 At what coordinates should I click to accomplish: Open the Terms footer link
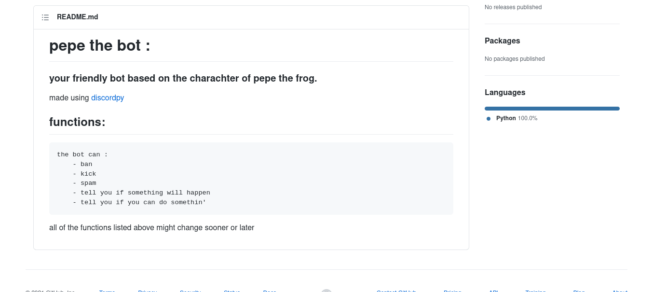coord(107,291)
